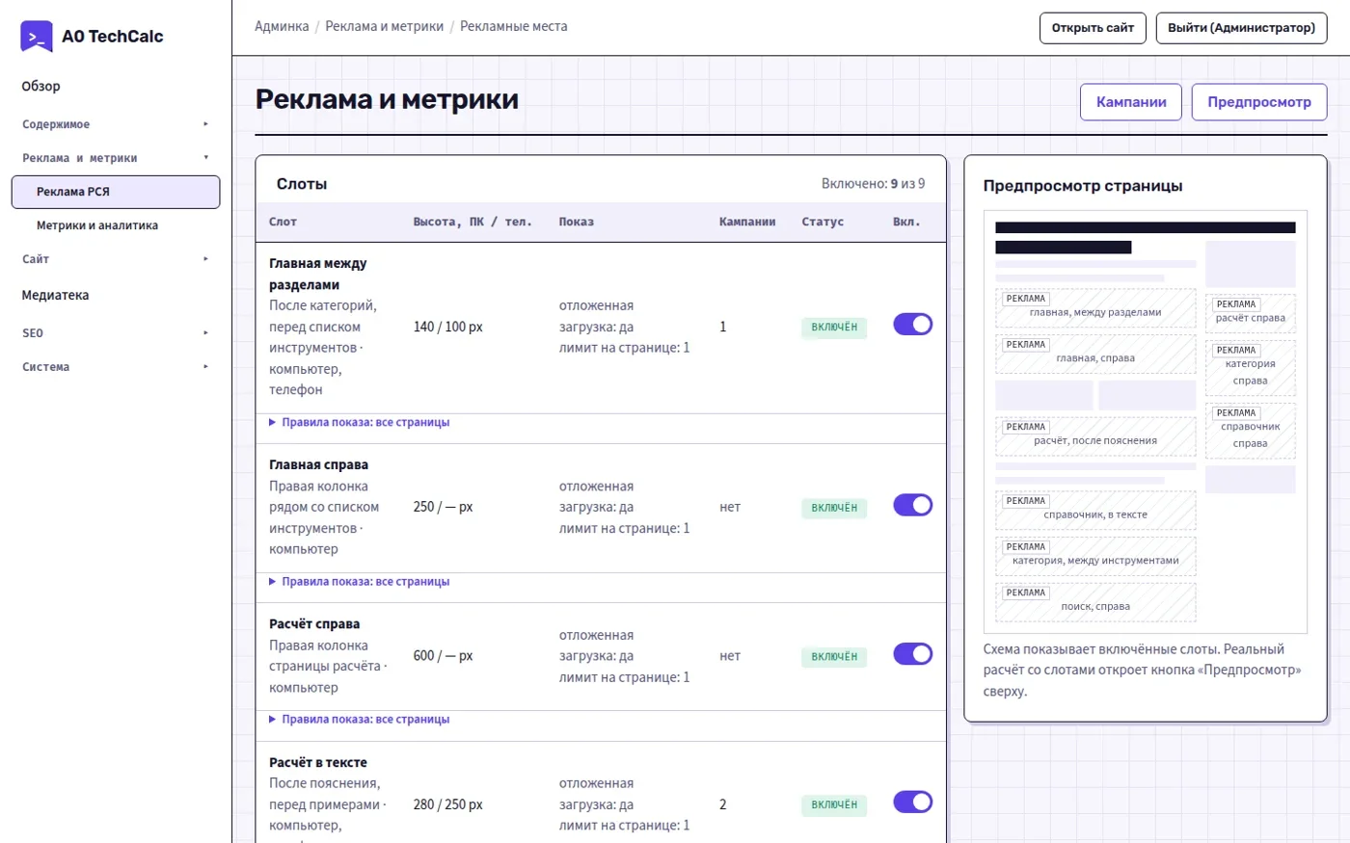Click the Показ column header

[576, 222]
